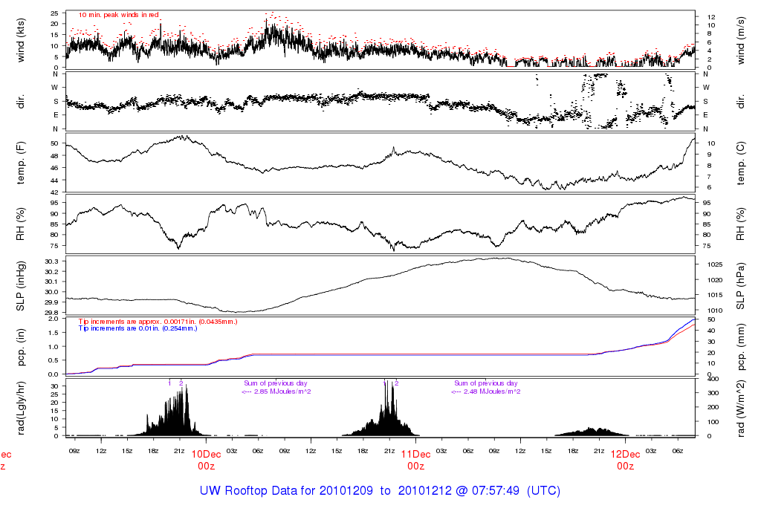Click the right 'wind (m/s)' axis label
Image resolution: width=761 pixels, height=520 pixels.
coord(740,40)
